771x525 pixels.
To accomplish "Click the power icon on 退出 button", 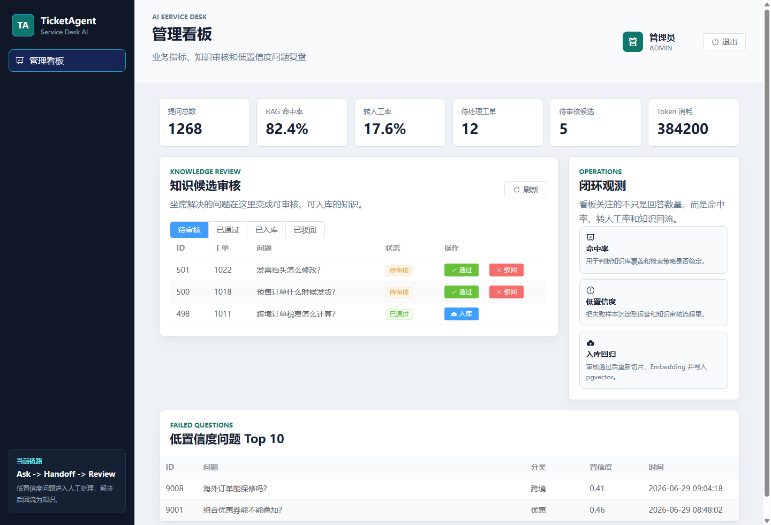I will [715, 42].
